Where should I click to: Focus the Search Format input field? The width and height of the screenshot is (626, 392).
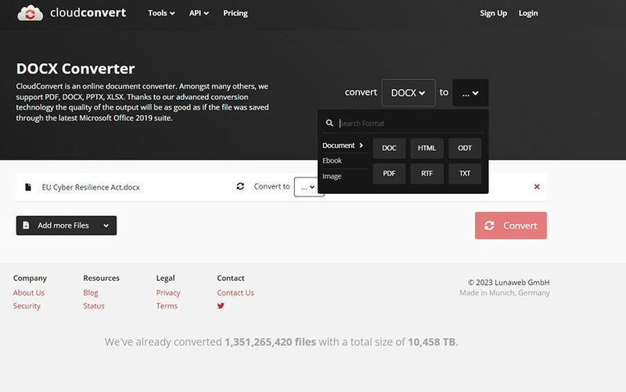[410, 124]
